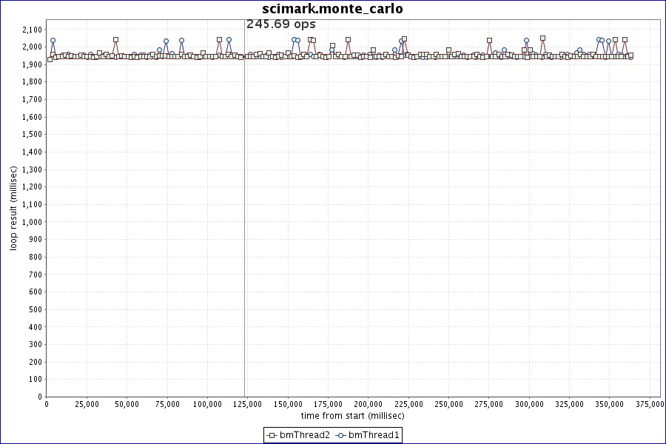Click the vertical marker line under 245.69 ops

[x=244, y=222]
